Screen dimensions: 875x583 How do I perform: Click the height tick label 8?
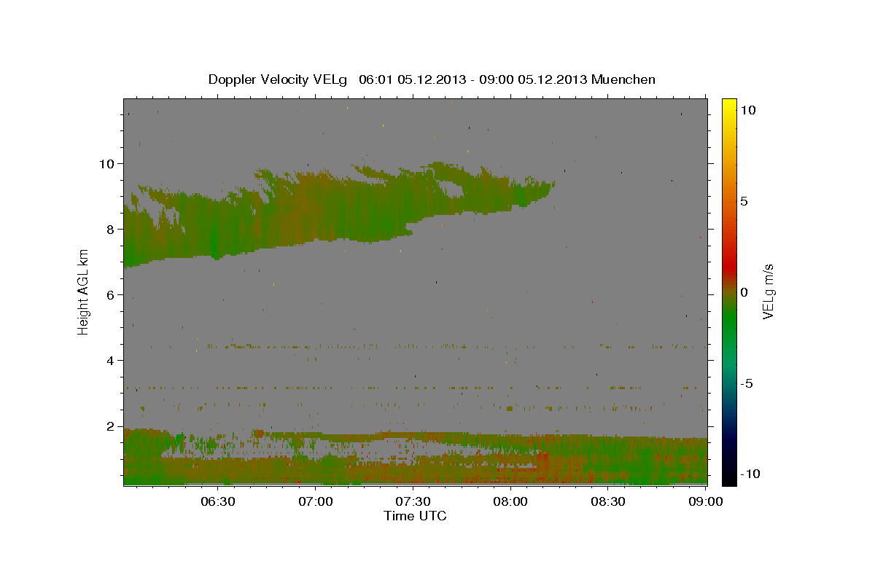[x=111, y=229]
